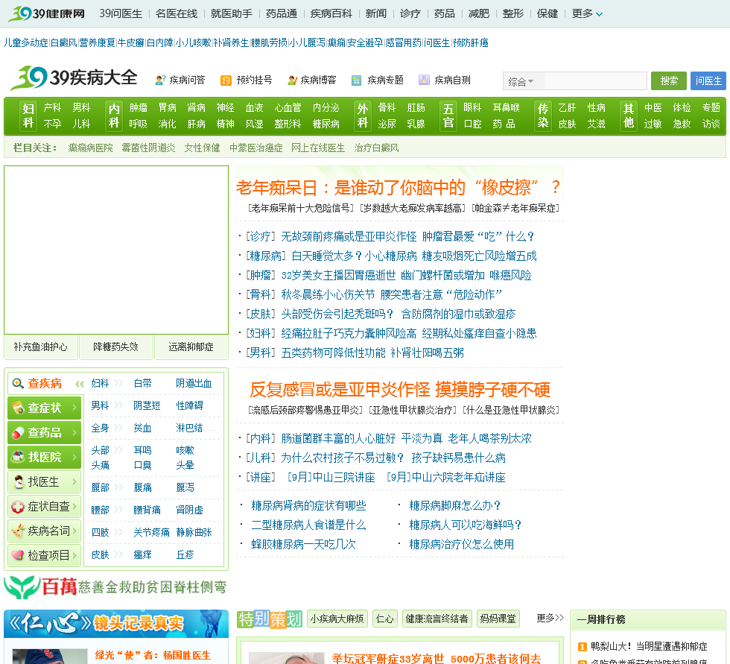Click the empty slideshow image area
The height and width of the screenshot is (664, 730).
[116, 250]
